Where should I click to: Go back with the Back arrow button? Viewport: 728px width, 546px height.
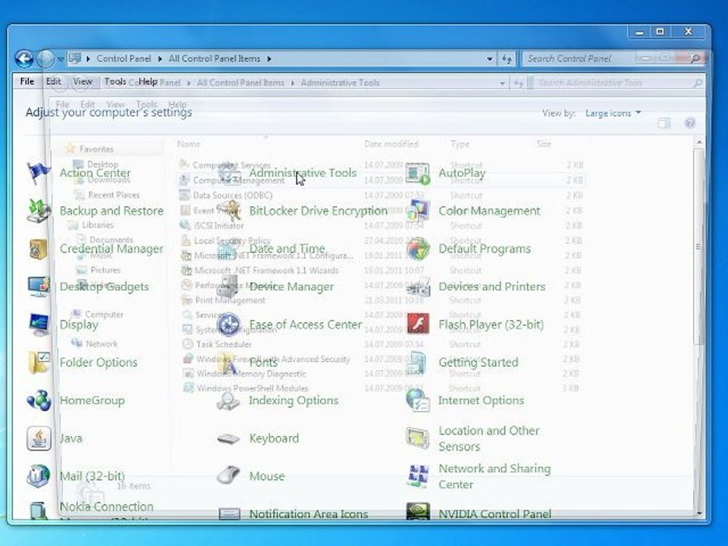coord(24,59)
